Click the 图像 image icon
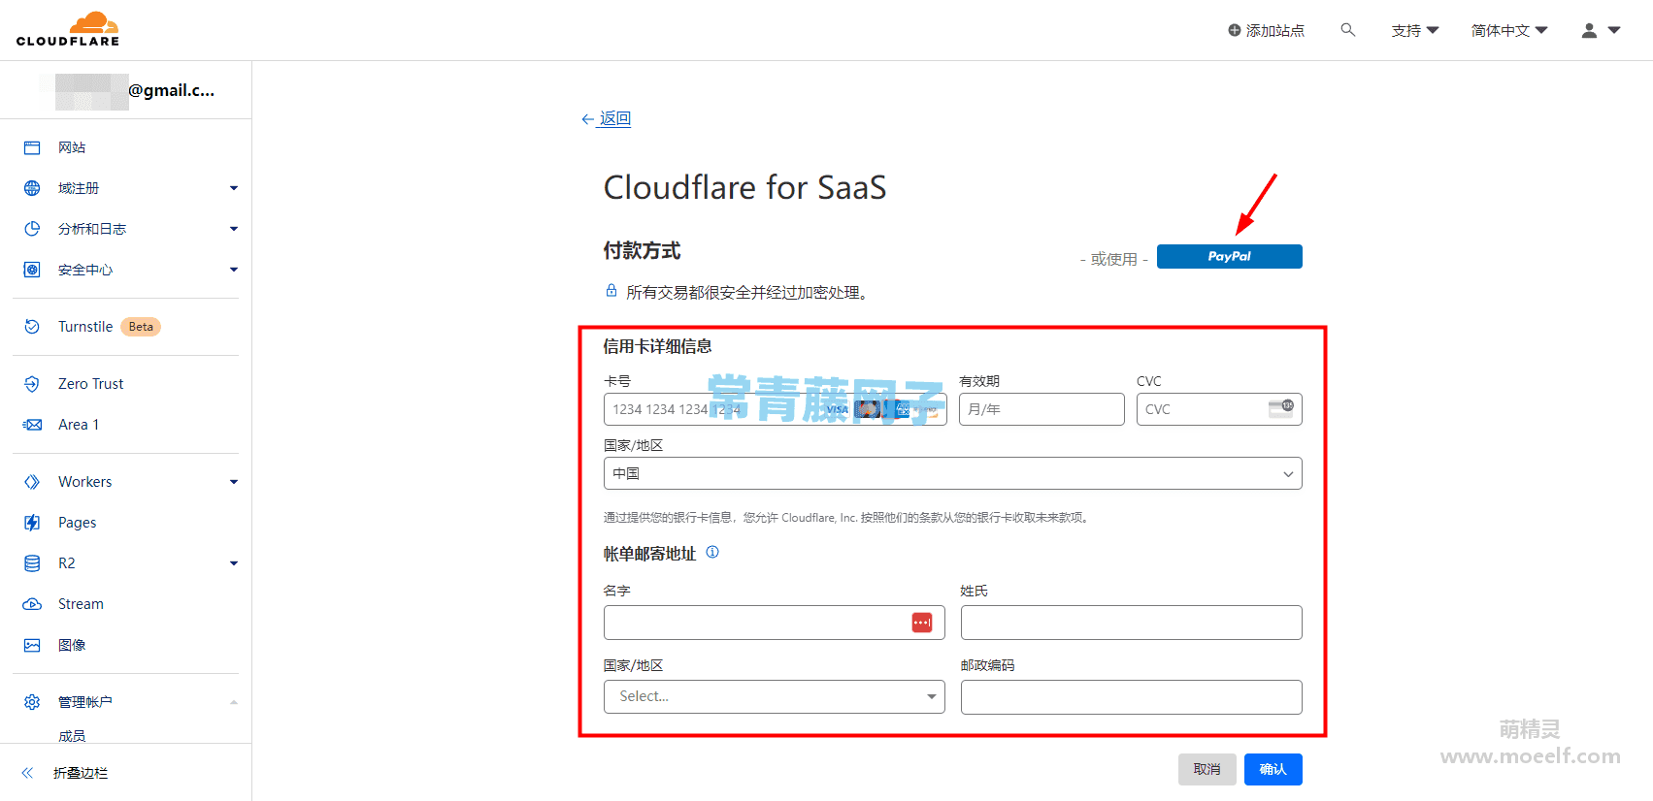 click(x=32, y=645)
